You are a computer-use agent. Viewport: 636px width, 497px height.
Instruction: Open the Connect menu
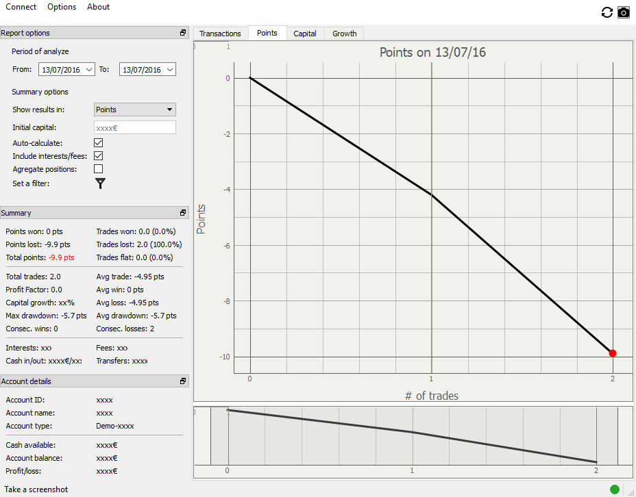click(21, 7)
